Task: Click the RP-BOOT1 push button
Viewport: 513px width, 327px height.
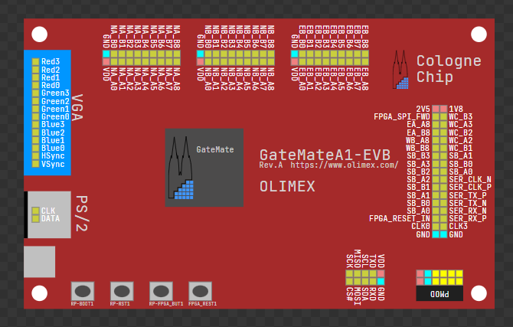Action: 83,291
